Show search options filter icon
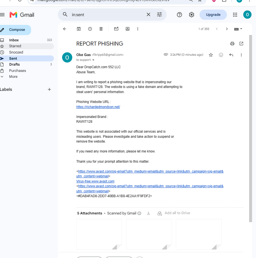The image size is (256, 258). pos(159,14)
